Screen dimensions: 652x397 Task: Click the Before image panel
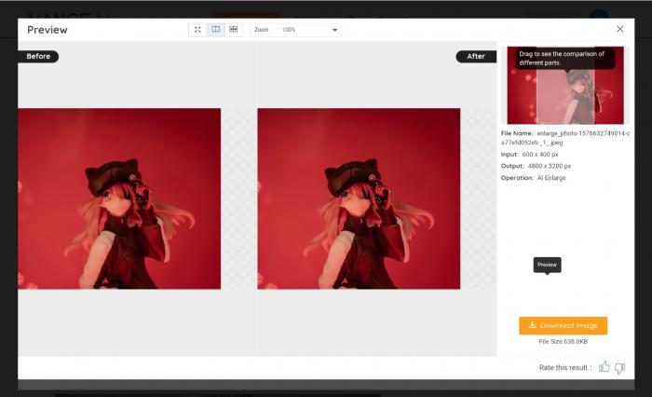119,198
